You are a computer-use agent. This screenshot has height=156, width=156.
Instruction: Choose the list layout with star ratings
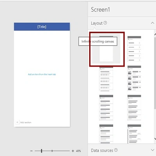[x=106, y=78]
